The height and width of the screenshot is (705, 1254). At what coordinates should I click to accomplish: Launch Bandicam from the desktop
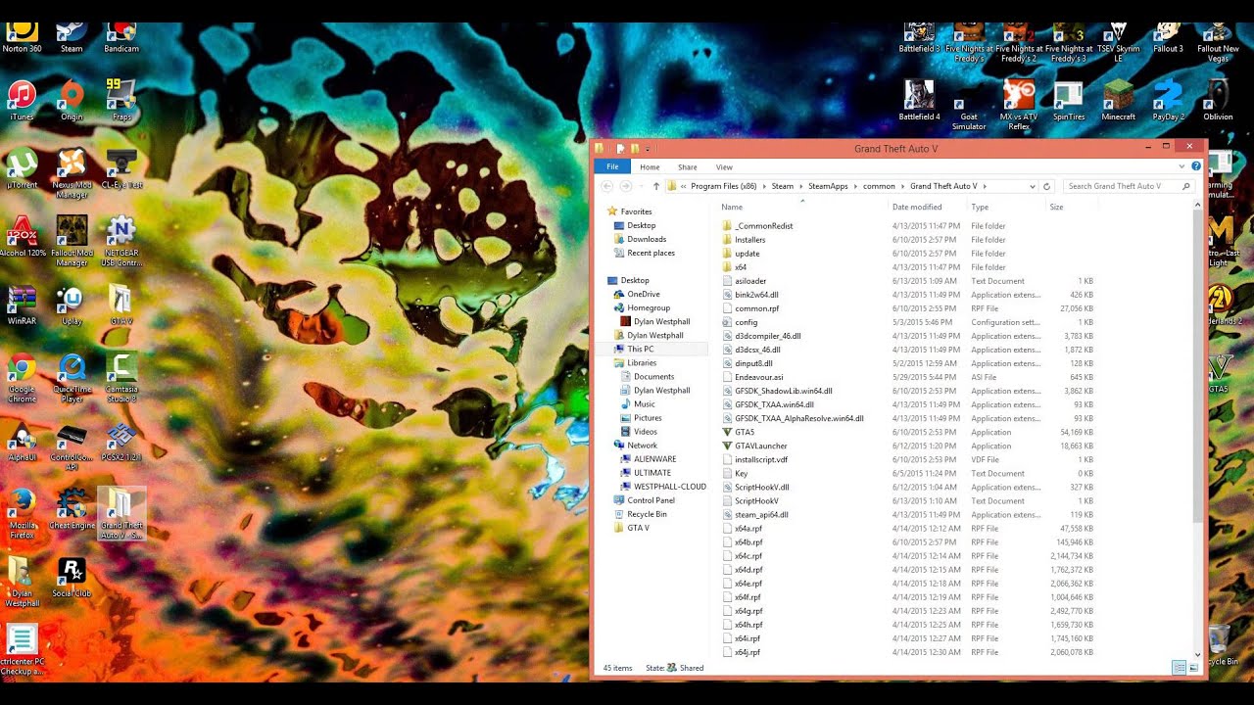(x=121, y=36)
